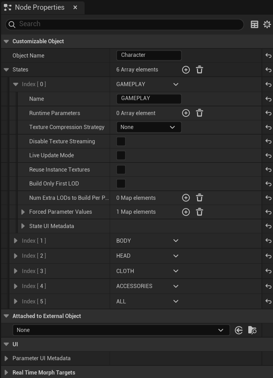
Task: Select the Node Properties tab
Action: [x=40, y=7]
